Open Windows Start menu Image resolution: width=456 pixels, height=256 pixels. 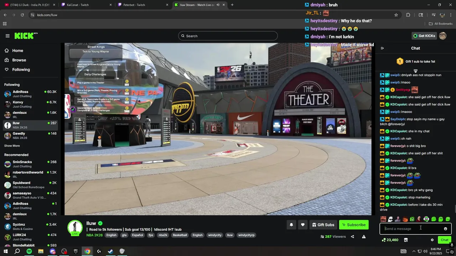pos(5,251)
